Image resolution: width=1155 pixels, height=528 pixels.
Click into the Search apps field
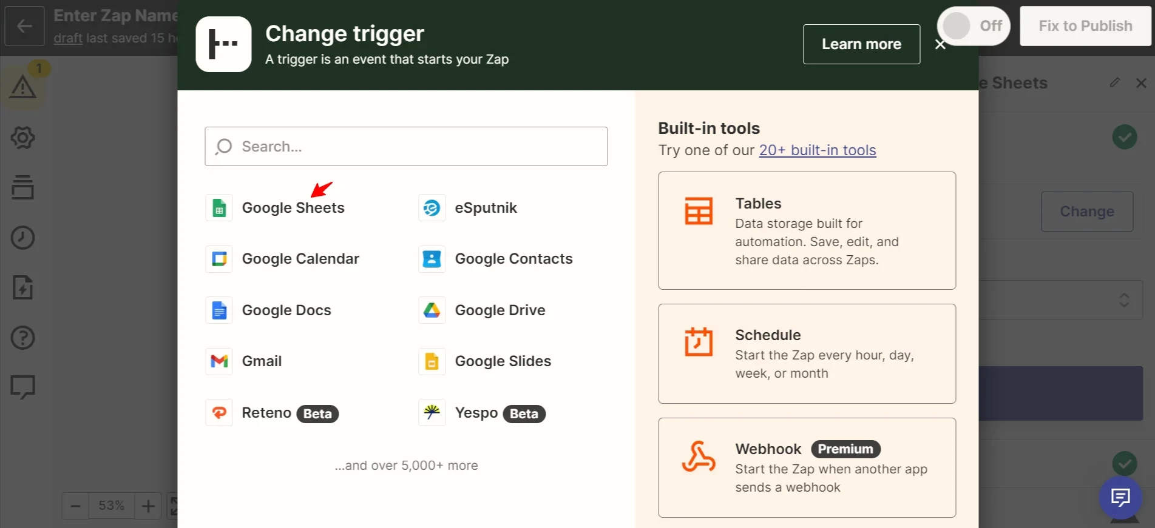[406, 146]
